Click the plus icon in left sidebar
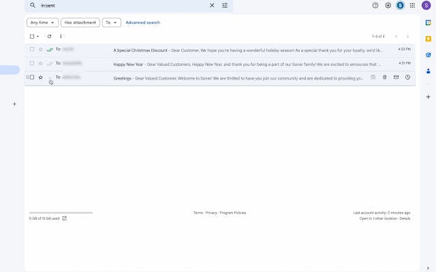This screenshot has width=436, height=272. pos(15,104)
